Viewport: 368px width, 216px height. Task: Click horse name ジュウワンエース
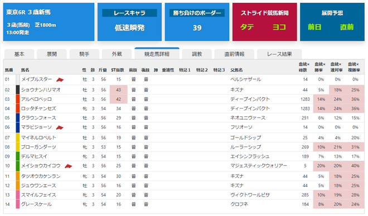tap(38, 185)
